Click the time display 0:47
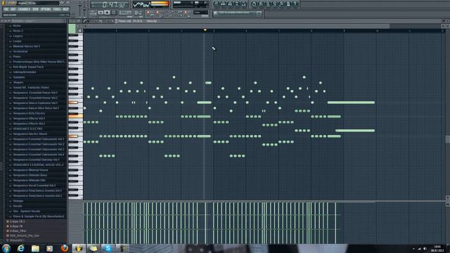Image resolution: width=450 pixels, height=253 pixels. pos(109,5)
